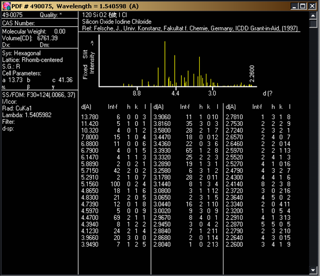Click the 120 Si O2 formula line
The width and height of the screenshot is (320, 276).
coord(104,15)
